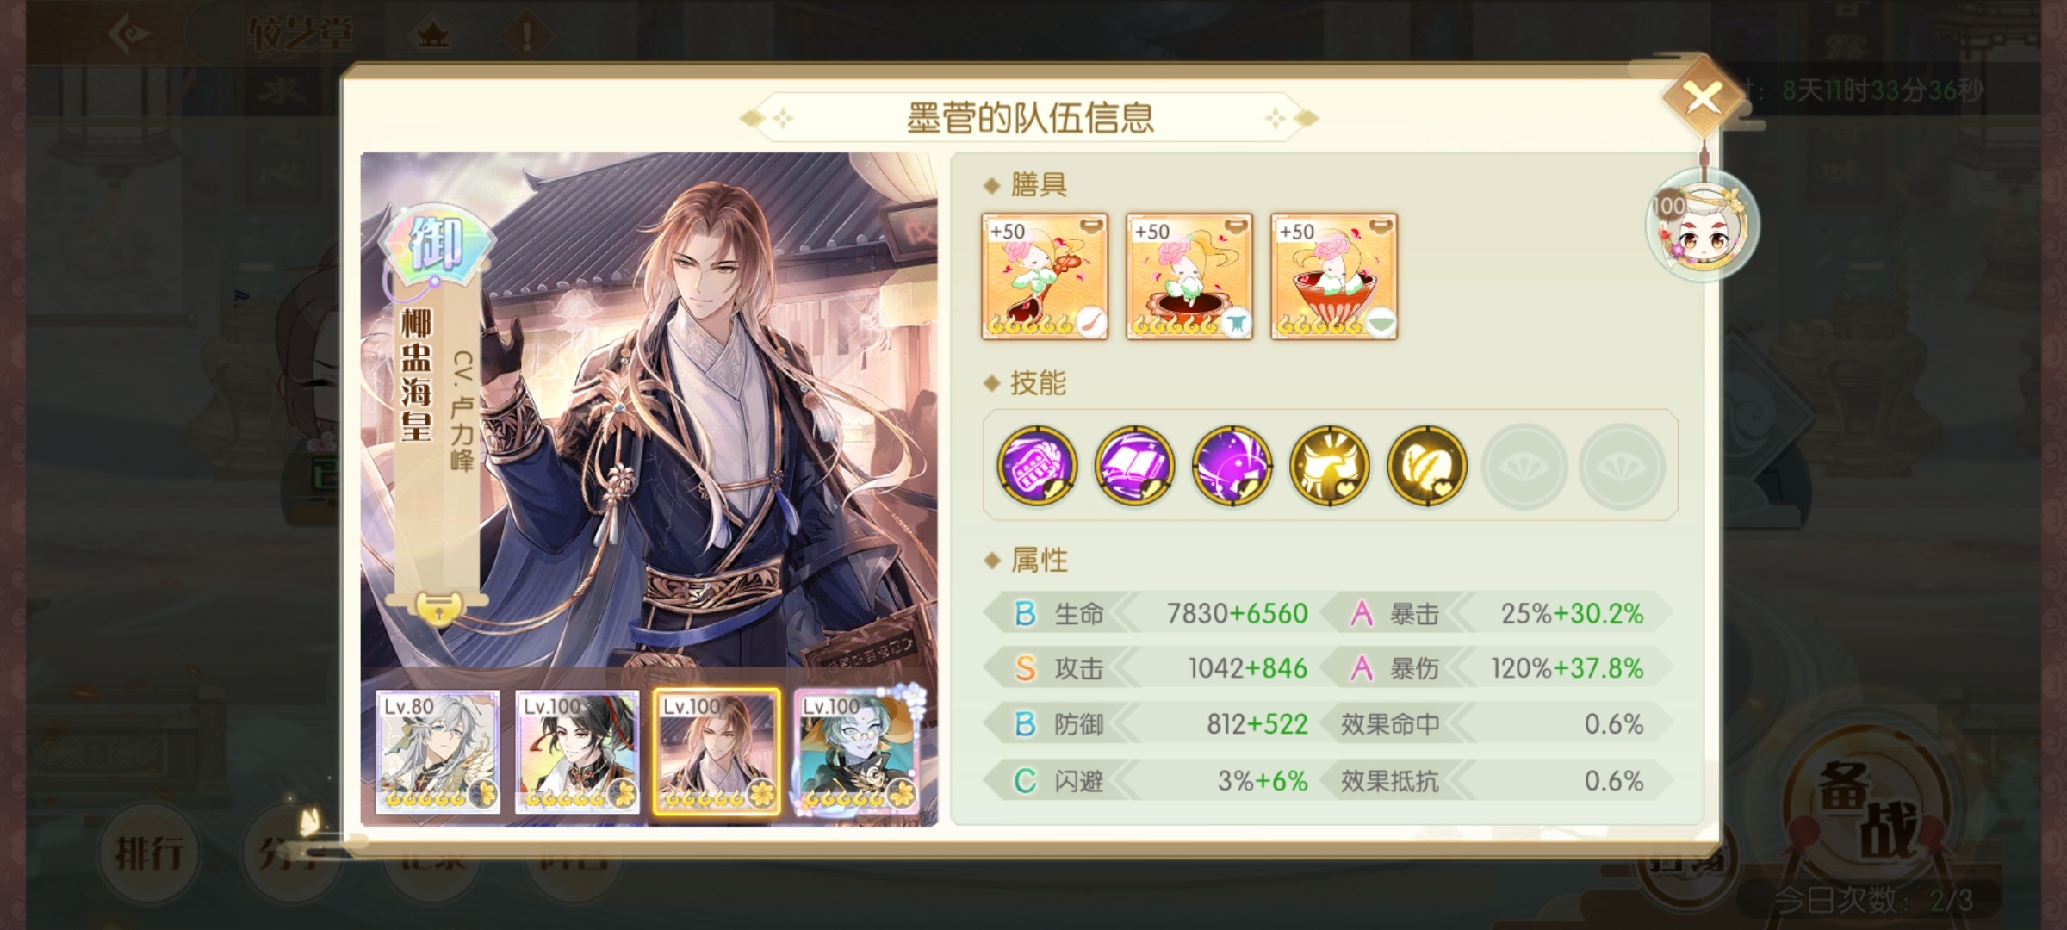Select the Lv.80 silver-haired character portrait

(438, 752)
